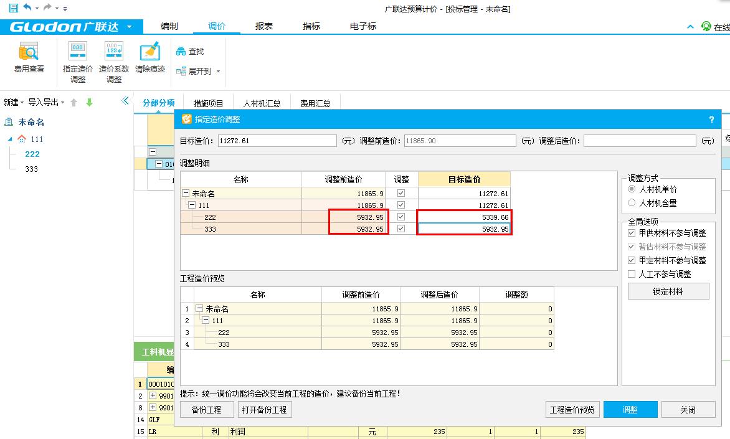Viewport: 730px width, 439px height.
Task: Collapse 未命名 in 工程造价预览 table
Action: pyautogui.click(x=199, y=308)
